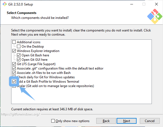Image resolution: width=163 pixels, height=127 pixels.
Task: Cancel the Git setup
Action: point(150,121)
